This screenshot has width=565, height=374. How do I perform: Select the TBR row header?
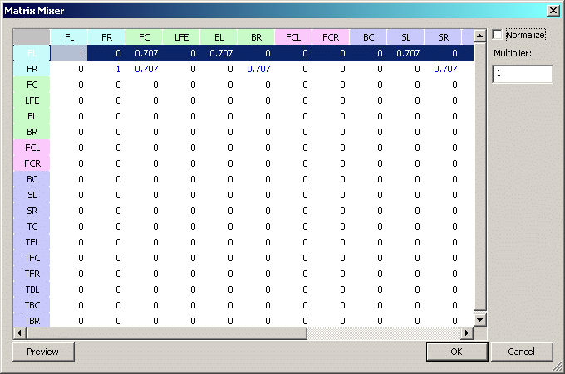[32, 320]
